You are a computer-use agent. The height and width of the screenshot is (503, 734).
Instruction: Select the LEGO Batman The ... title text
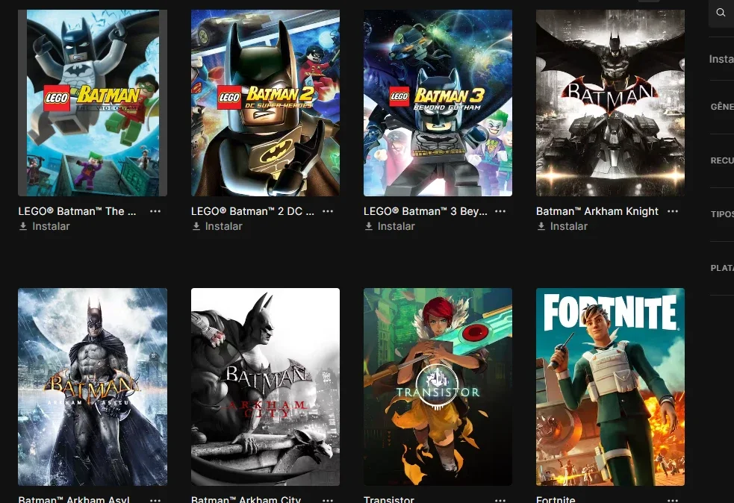(x=77, y=211)
